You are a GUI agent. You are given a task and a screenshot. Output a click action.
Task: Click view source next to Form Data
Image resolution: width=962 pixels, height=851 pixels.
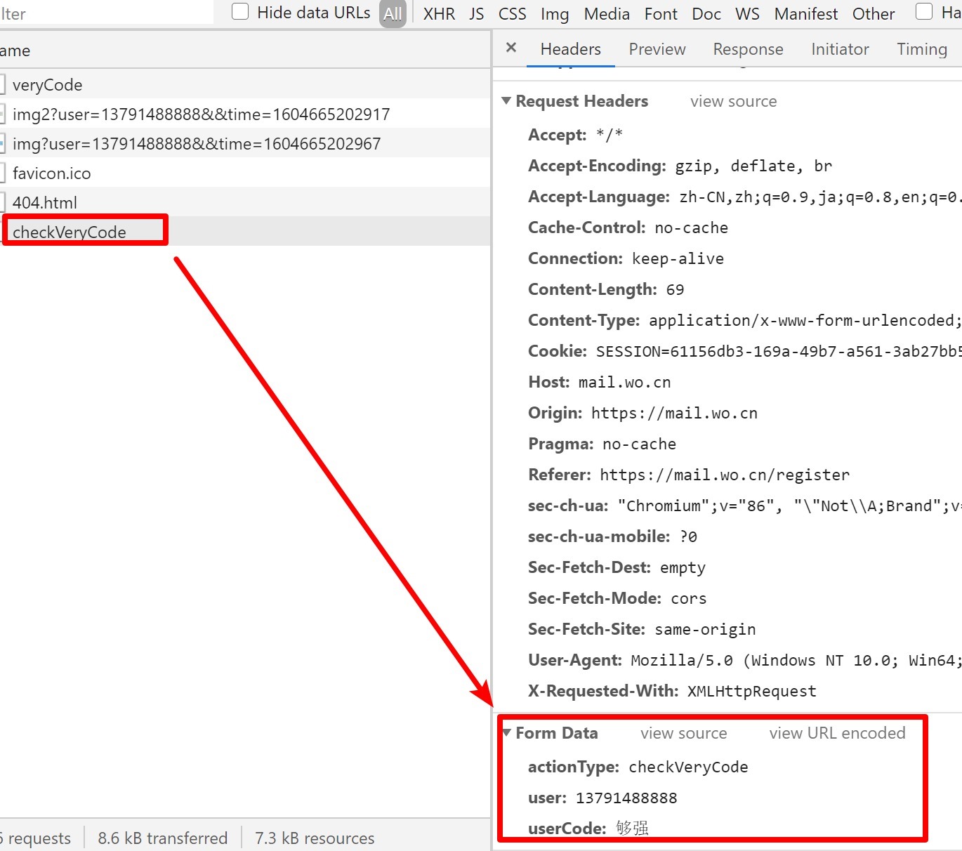coord(683,733)
